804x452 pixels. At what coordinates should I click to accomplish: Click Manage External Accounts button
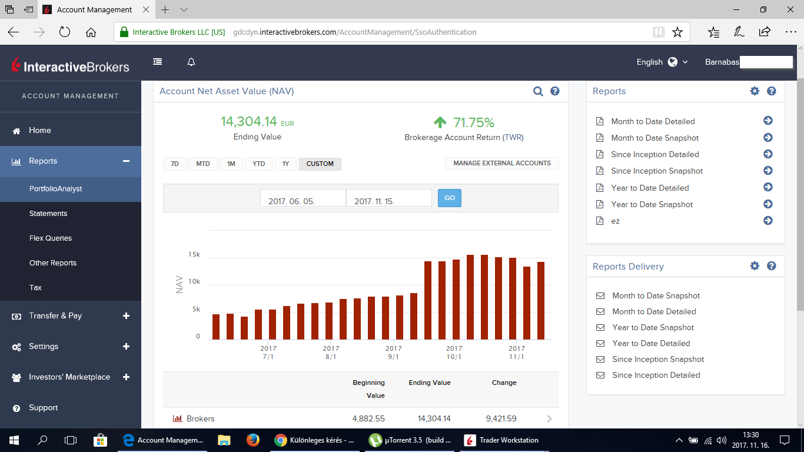pos(502,163)
